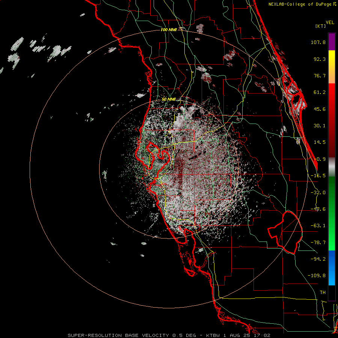Select the -109.8 scale value

[317, 276]
